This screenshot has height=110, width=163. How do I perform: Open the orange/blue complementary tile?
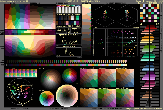coord(125,78)
